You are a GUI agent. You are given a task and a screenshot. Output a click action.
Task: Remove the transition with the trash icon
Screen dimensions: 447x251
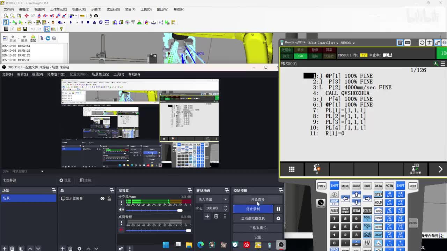(216, 216)
